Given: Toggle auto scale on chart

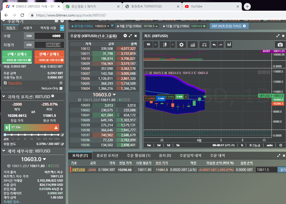Looking at the screenshot, I should click(270, 145).
